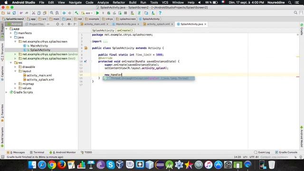Collapse the layout folder
Image resolution: width=304 pixels, height=171 pixels.
(x=15, y=71)
